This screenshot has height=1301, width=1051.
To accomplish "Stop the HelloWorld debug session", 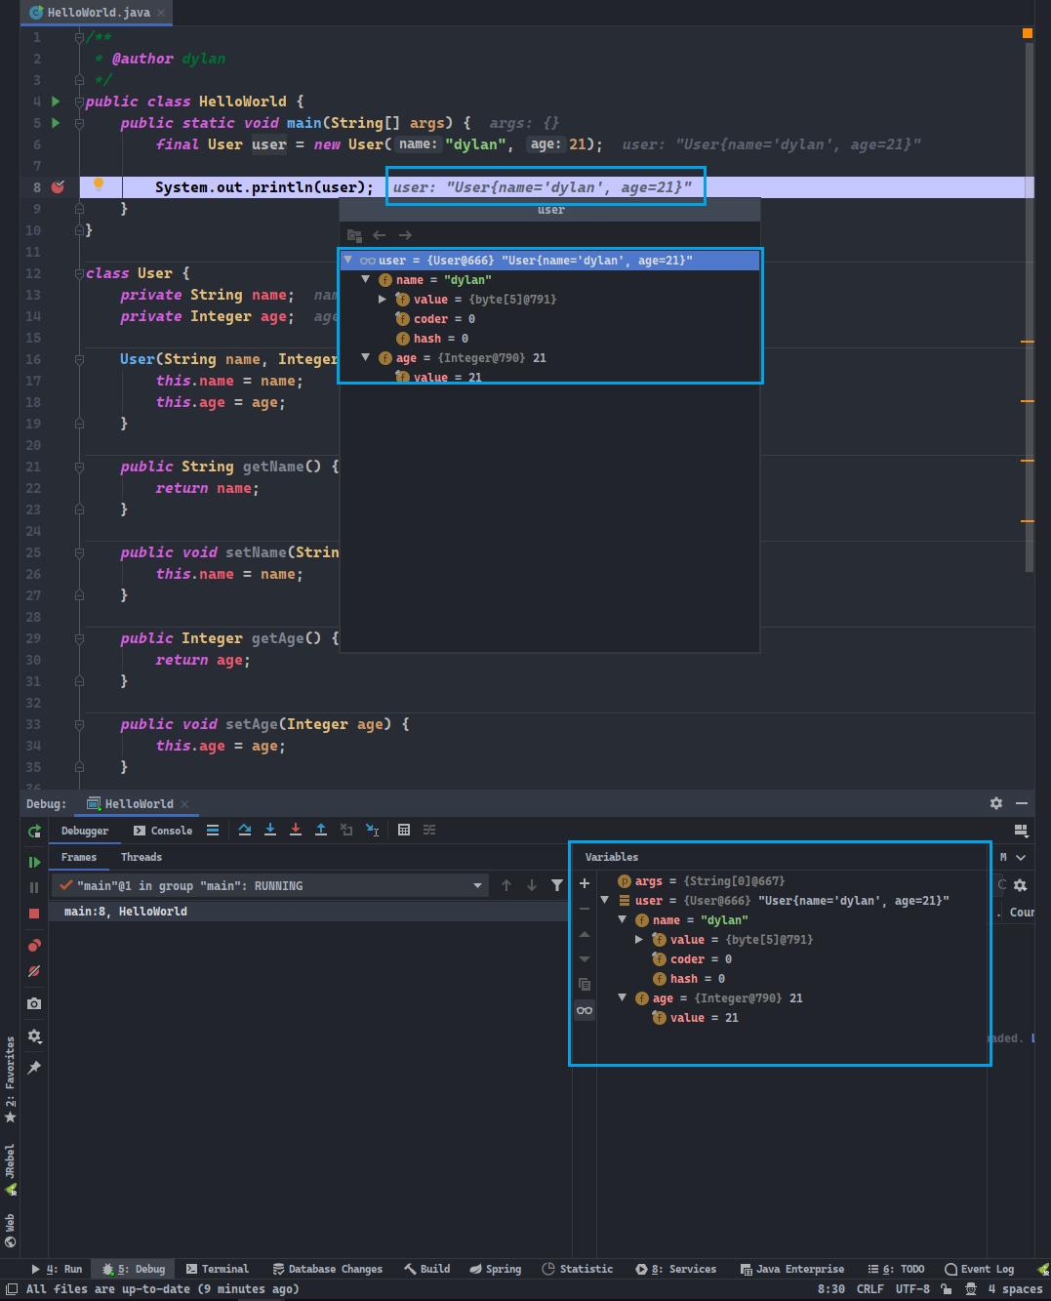I will point(34,913).
